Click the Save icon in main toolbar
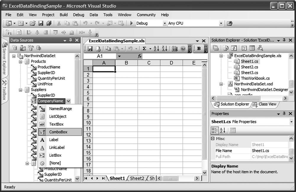Image resolution: width=296 pixels, height=192 pixels. point(41,23)
